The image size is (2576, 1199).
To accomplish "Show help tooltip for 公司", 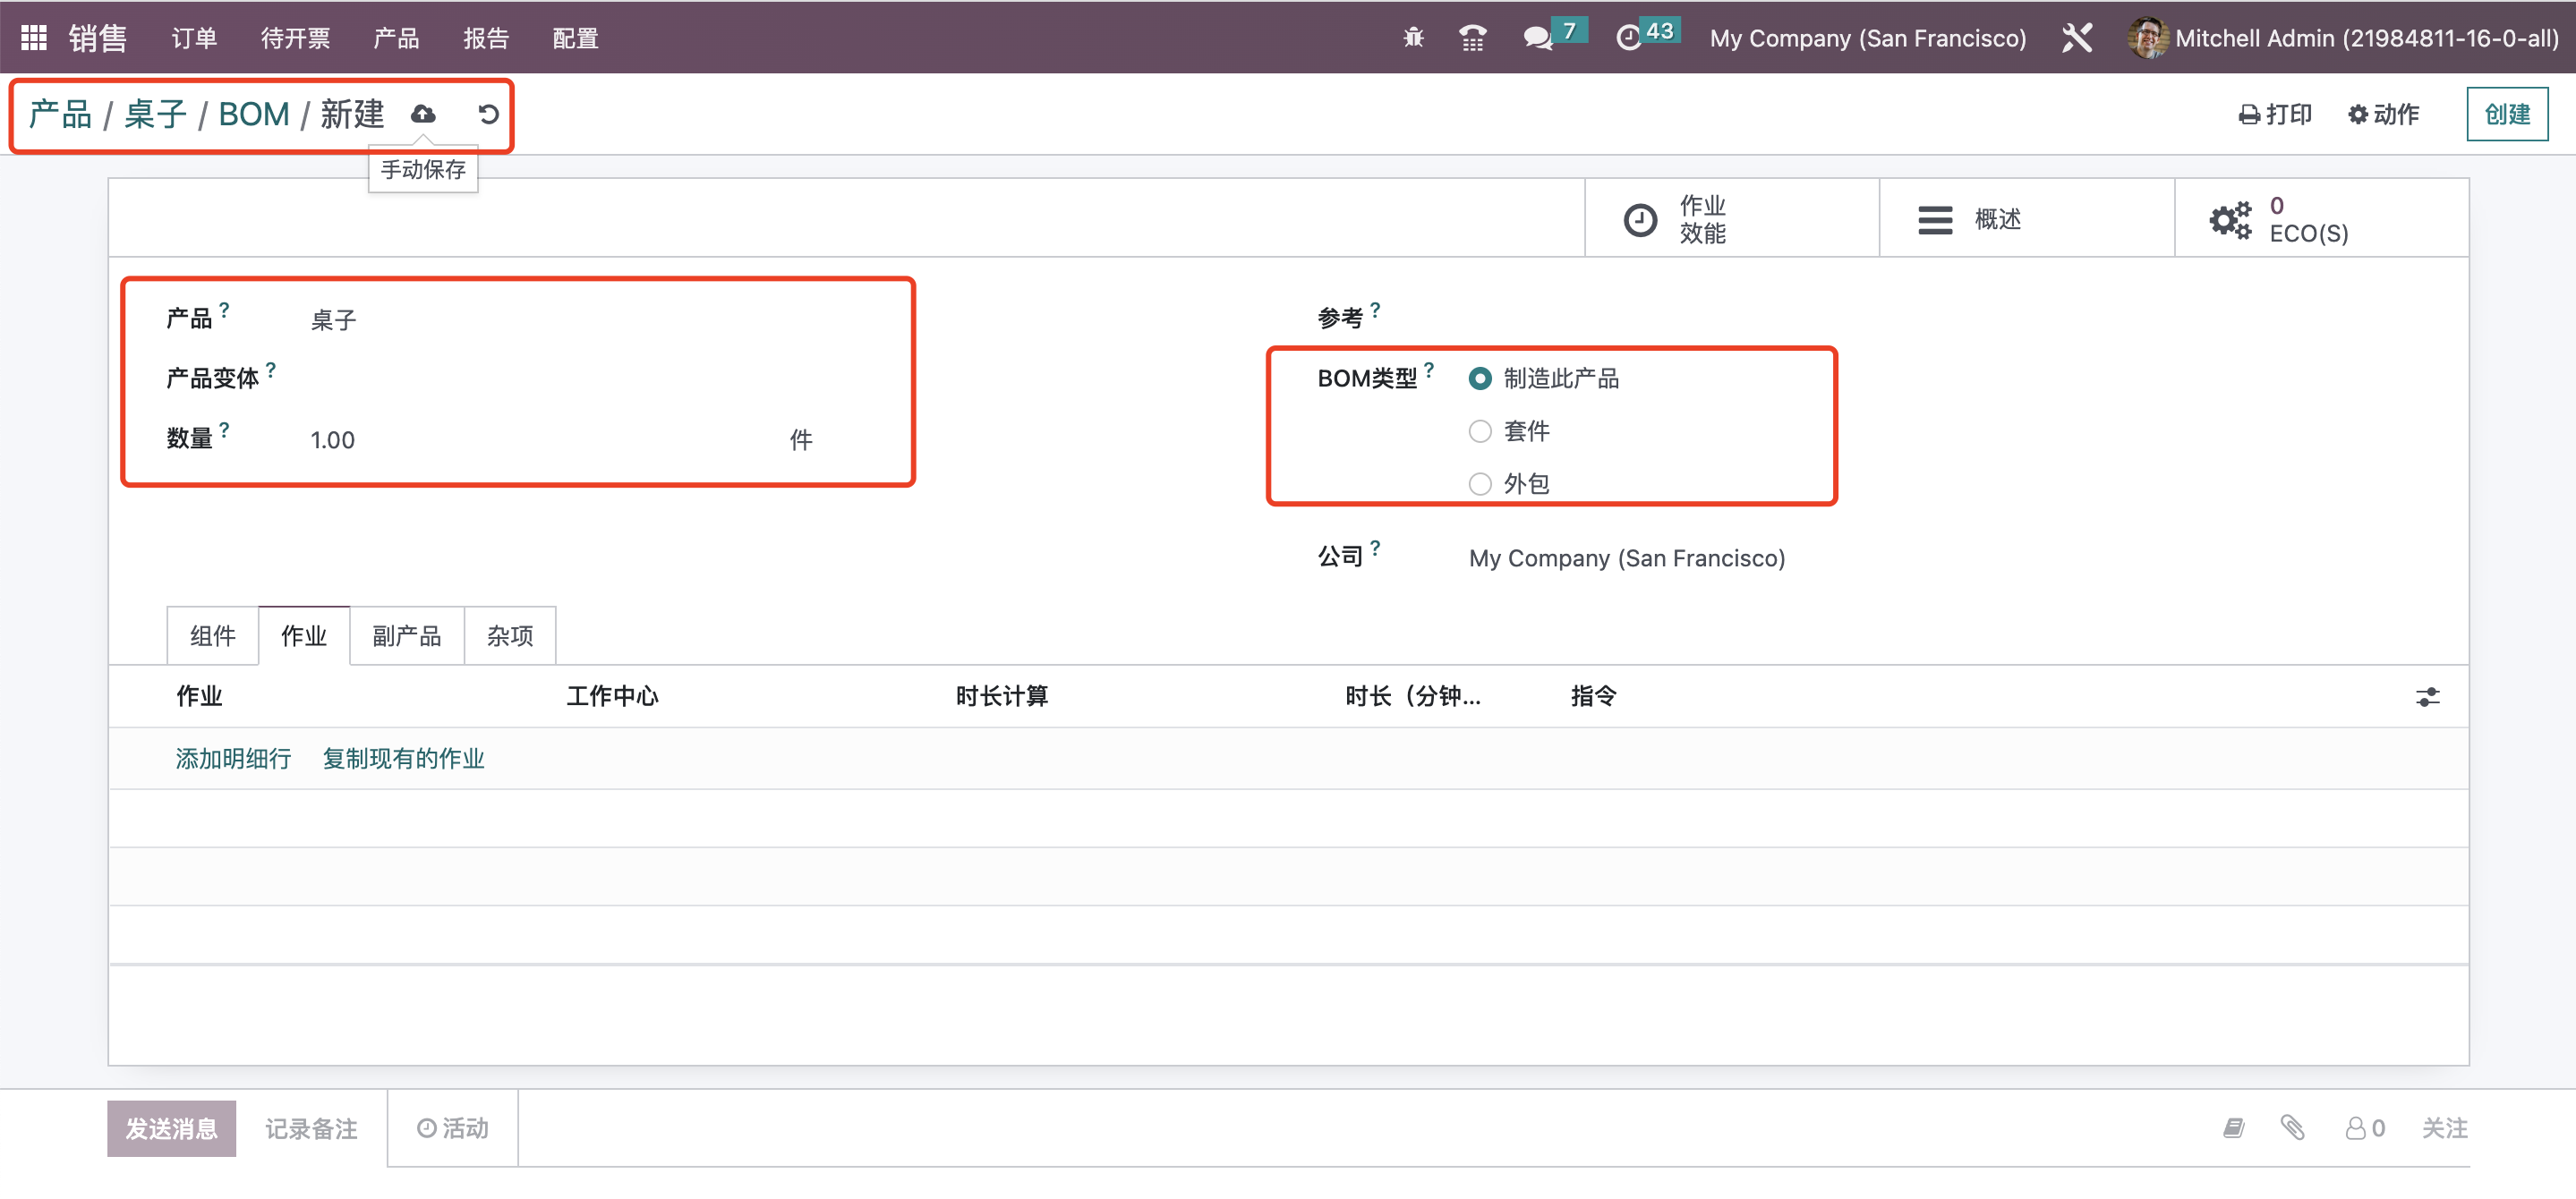I will 1375,548.
